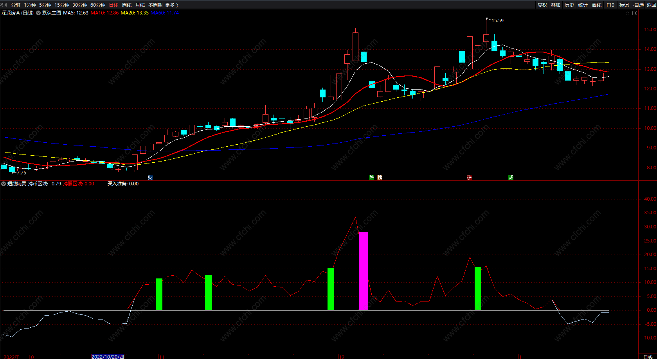The height and width of the screenshot is (359, 657).
Task: Expand the 更多 periods menu
Action: click(172, 5)
